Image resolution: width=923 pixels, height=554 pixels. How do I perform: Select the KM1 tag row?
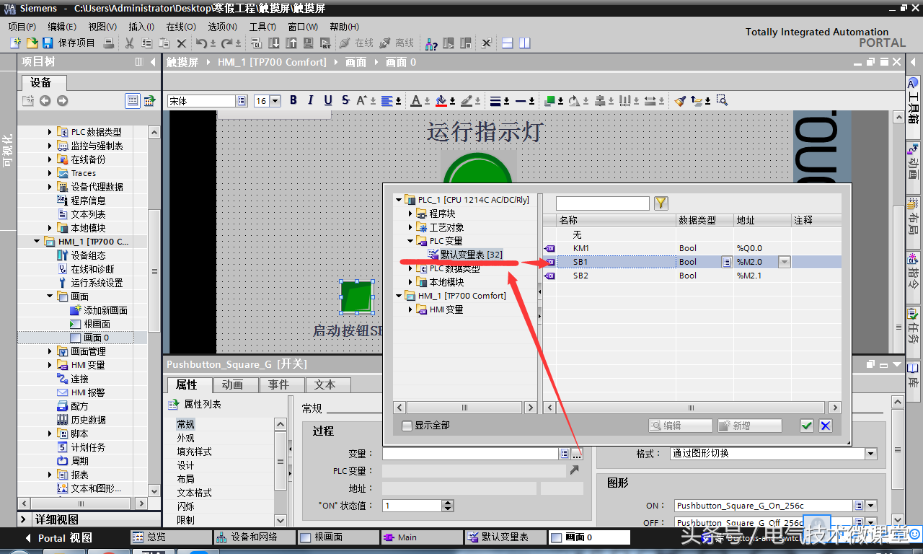pos(692,248)
